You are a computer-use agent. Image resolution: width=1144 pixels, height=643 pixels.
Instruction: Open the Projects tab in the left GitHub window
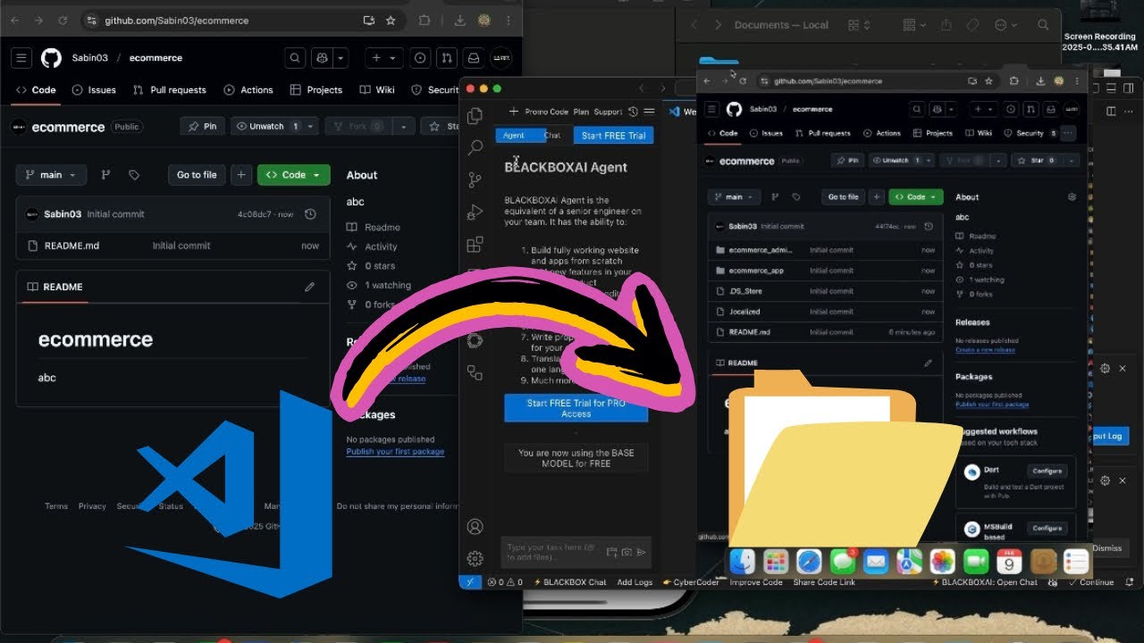[x=316, y=90]
